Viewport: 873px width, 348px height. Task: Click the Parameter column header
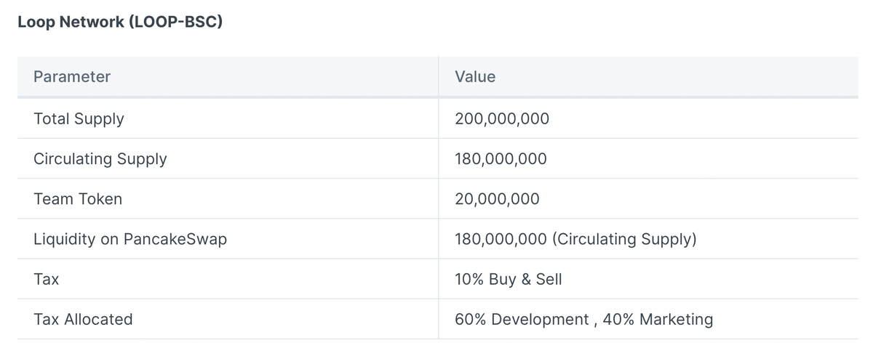point(72,77)
